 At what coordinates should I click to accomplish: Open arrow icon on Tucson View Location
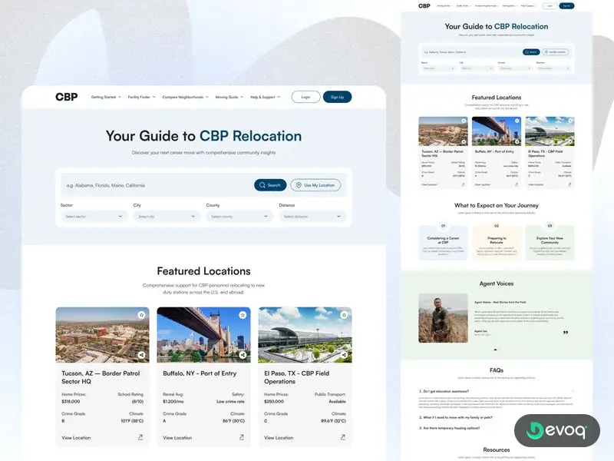(140, 437)
